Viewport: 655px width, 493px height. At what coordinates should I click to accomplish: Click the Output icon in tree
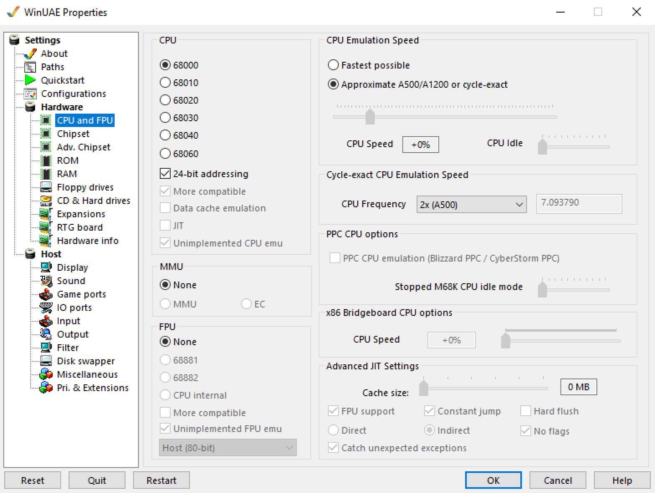[46, 334]
